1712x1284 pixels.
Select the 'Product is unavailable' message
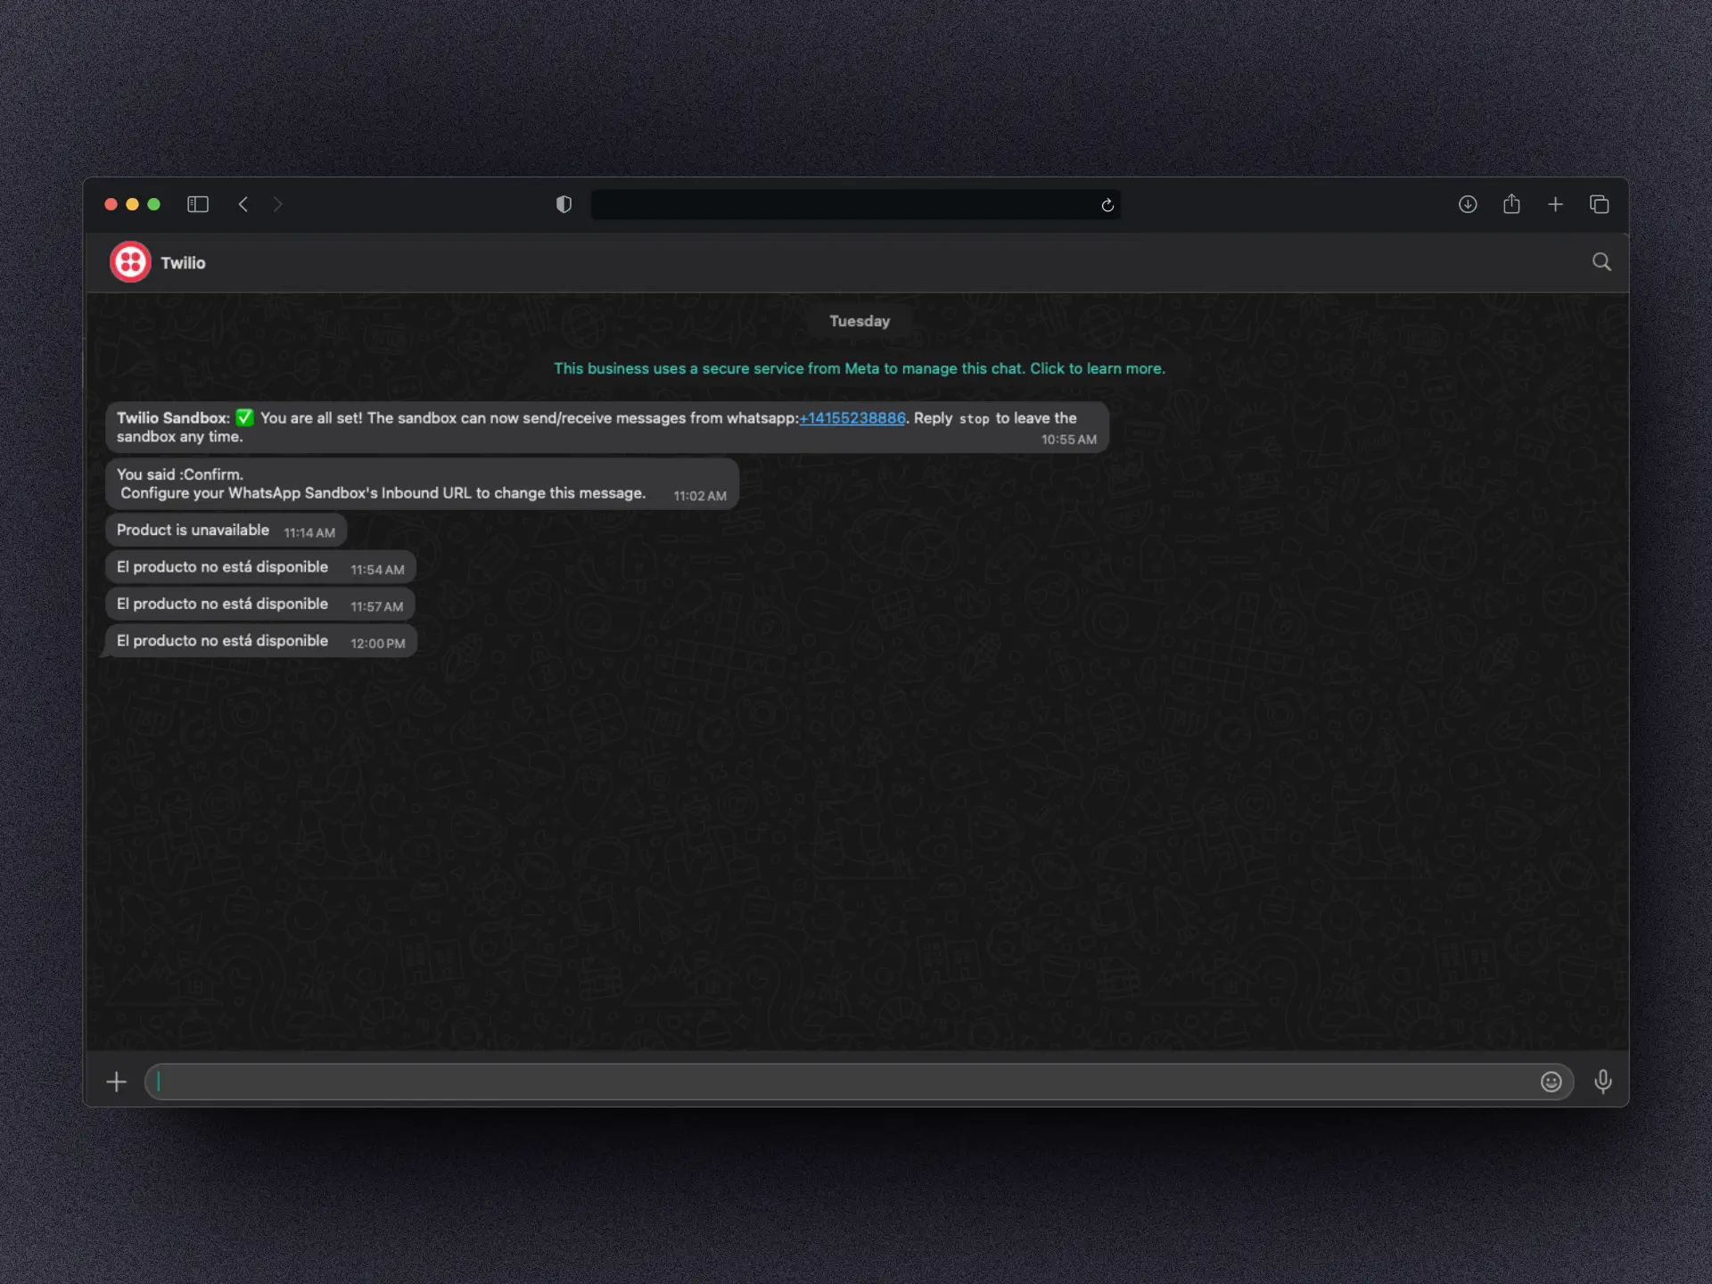(226, 531)
